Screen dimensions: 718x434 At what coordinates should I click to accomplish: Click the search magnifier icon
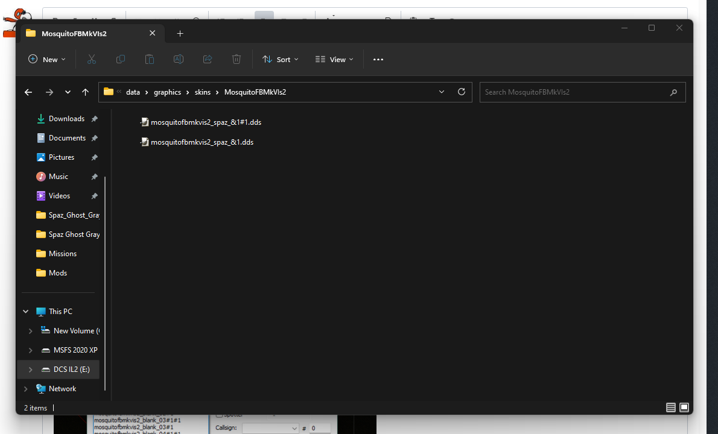click(x=673, y=92)
